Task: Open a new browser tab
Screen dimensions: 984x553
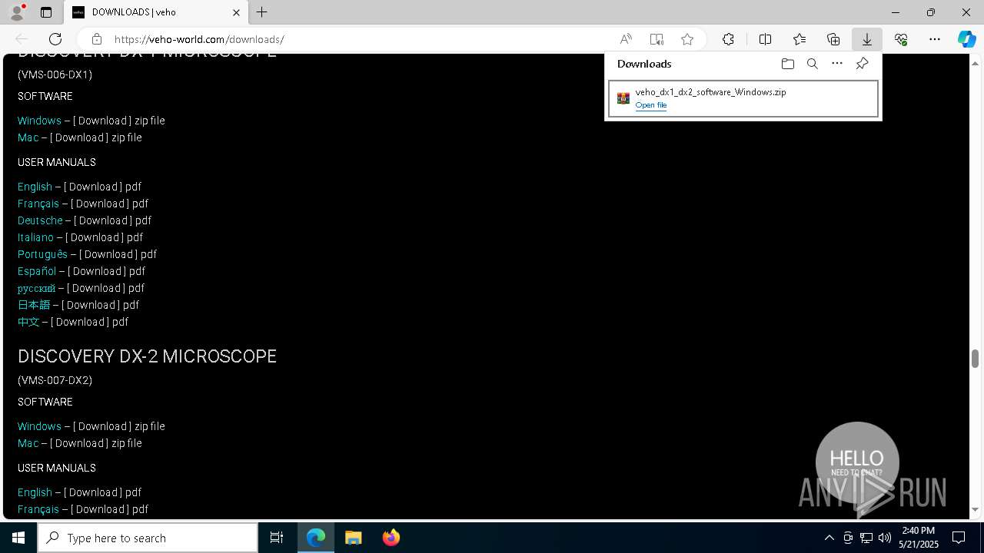Action: (x=262, y=12)
